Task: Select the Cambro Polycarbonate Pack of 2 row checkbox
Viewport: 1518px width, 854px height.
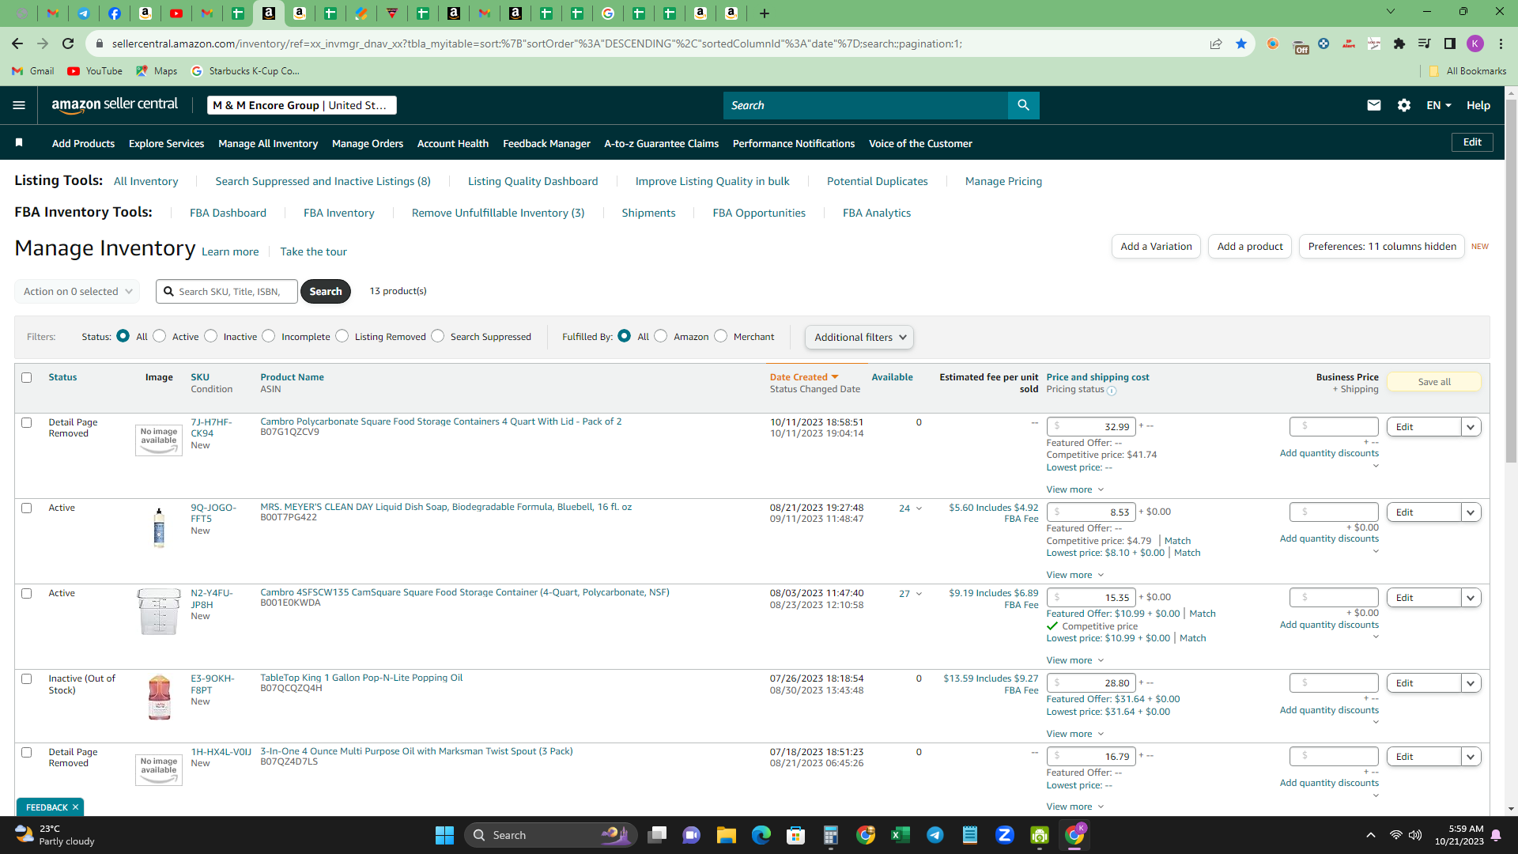Action: [27, 423]
